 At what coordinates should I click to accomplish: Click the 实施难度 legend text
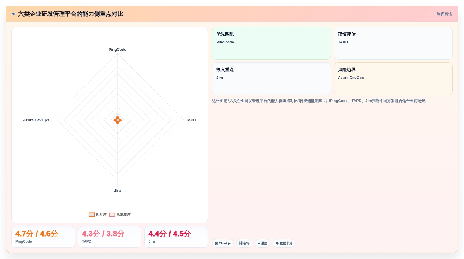coord(124,215)
